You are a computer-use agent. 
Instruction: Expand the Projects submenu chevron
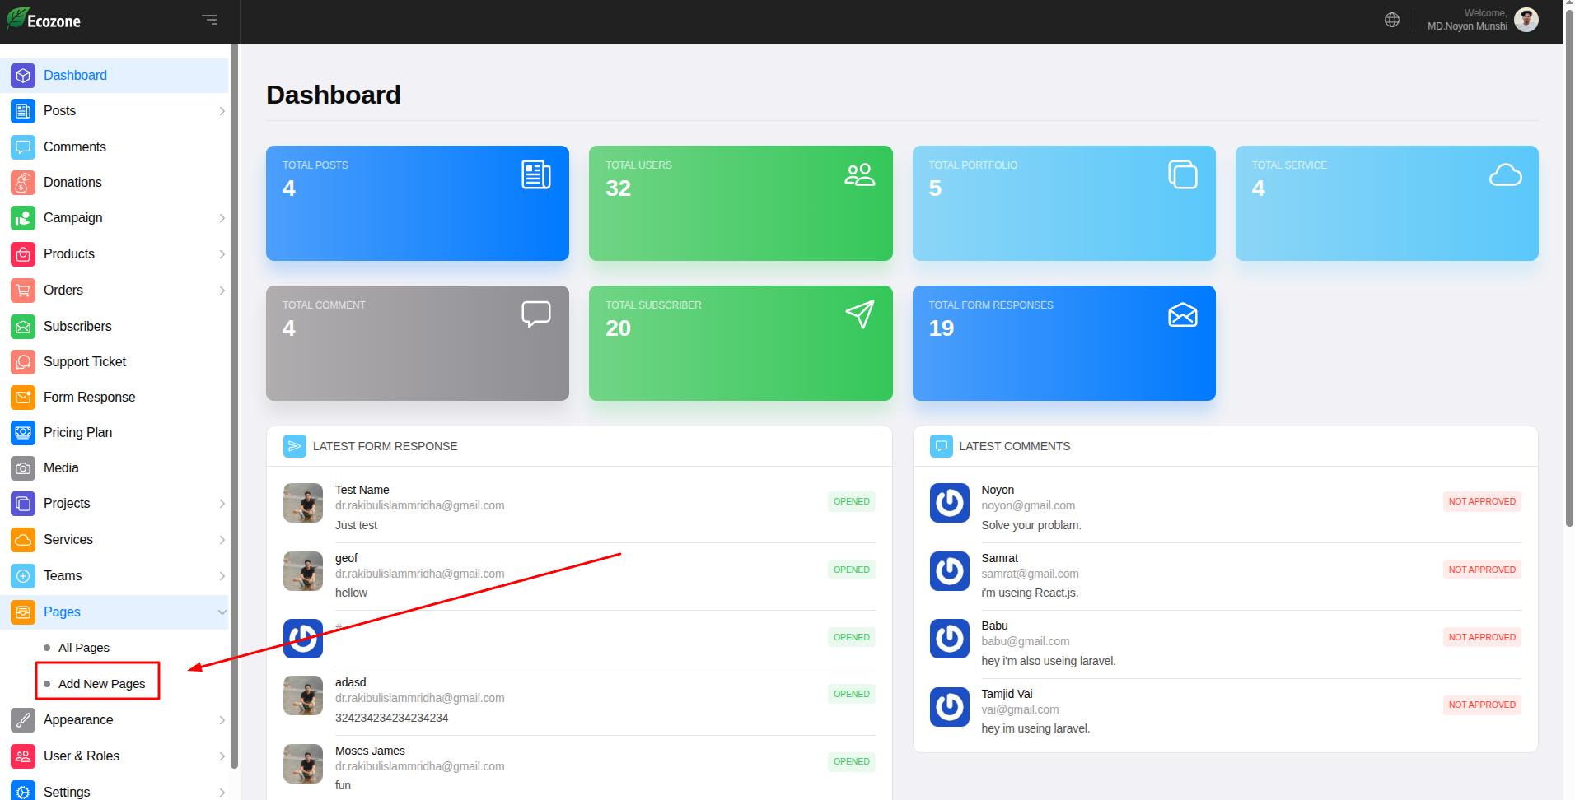pos(222,504)
